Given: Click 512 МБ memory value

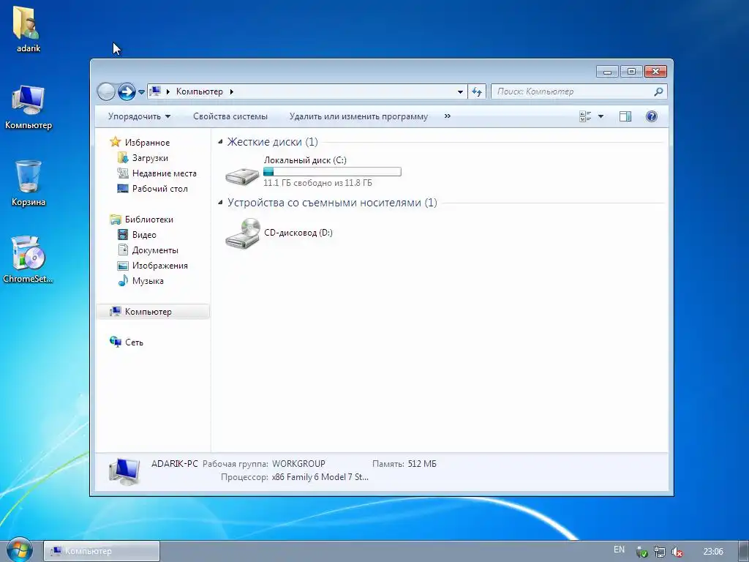Looking at the screenshot, I should 422,463.
